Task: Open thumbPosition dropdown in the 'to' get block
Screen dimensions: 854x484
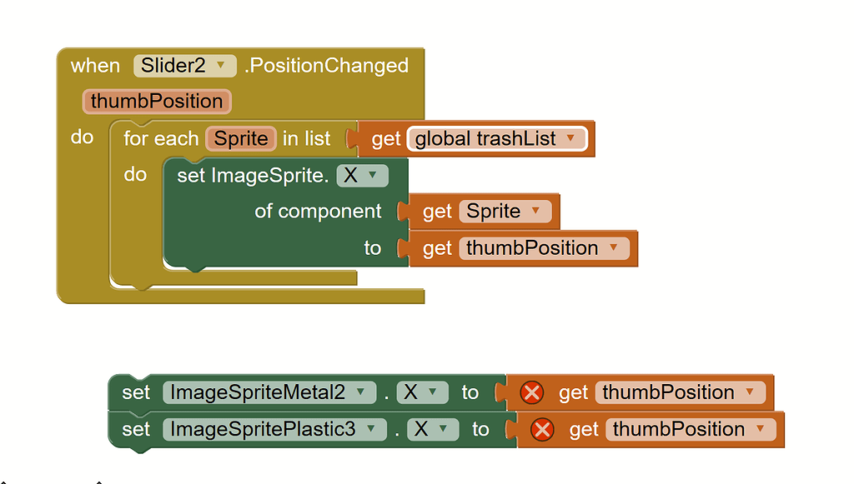Action: pos(615,248)
